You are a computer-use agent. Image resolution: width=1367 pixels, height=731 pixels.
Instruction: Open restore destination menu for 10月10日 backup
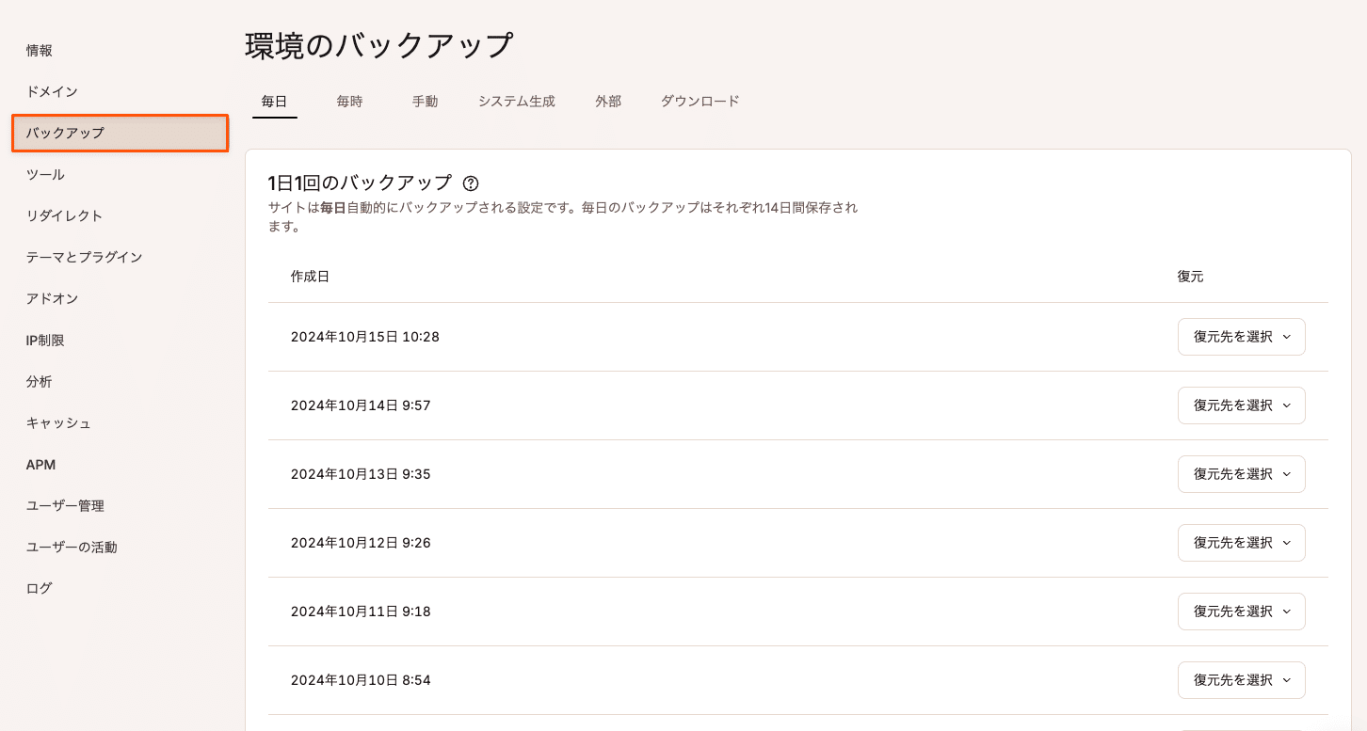(x=1241, y=679)
